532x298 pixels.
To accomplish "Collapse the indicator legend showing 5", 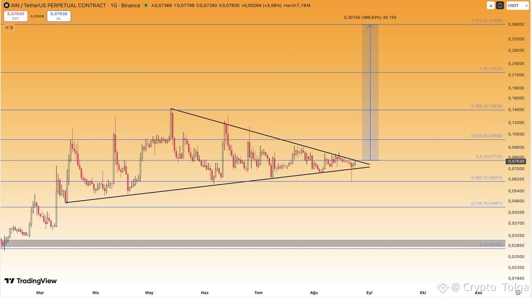I will click(9, 27).
